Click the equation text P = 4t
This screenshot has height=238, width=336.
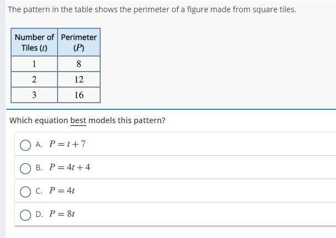coord(61,190)
